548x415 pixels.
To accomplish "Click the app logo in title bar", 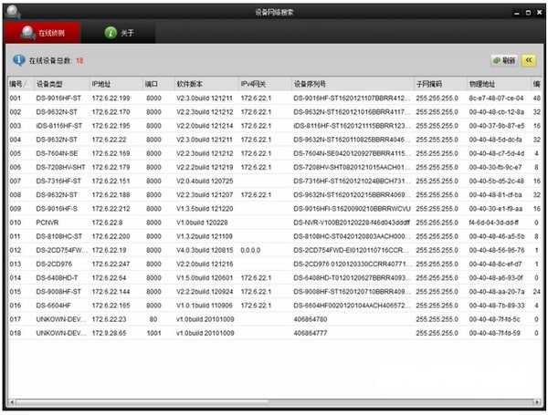I will [x=13, y=12].
